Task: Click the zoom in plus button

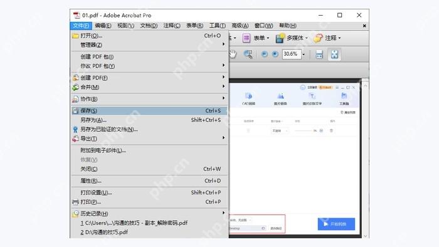Action: 275,54
